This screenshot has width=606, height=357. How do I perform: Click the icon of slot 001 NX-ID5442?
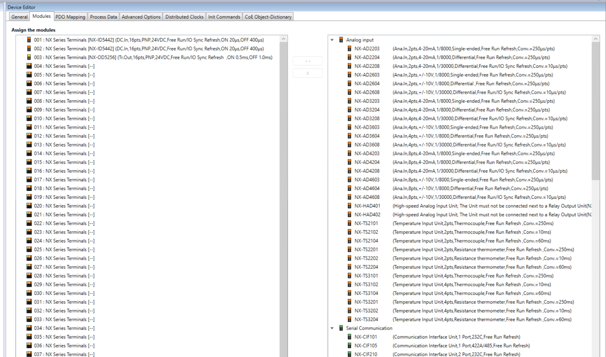pos(29,40)
